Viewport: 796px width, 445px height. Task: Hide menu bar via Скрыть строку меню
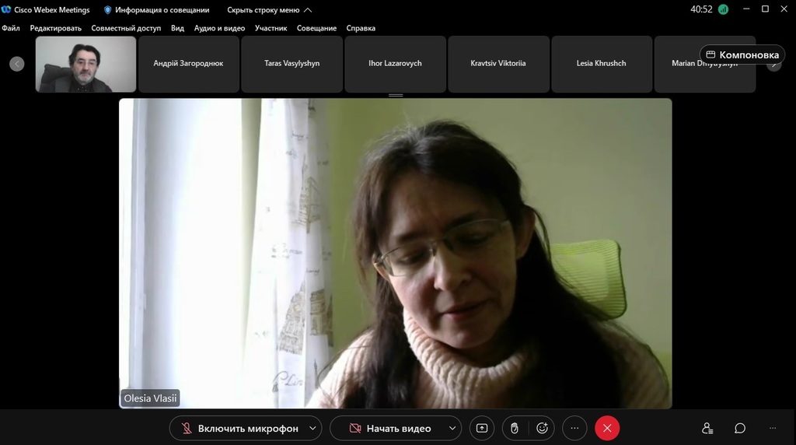click(270, 9)
